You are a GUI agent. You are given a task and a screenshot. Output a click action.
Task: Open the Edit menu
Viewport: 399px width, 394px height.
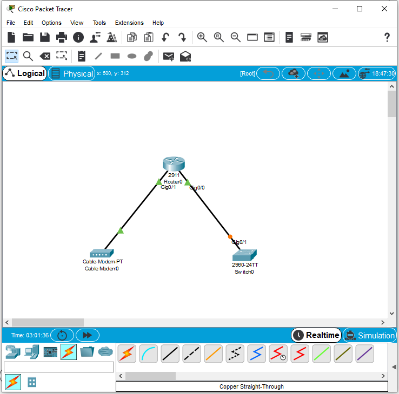coord(28,23)
